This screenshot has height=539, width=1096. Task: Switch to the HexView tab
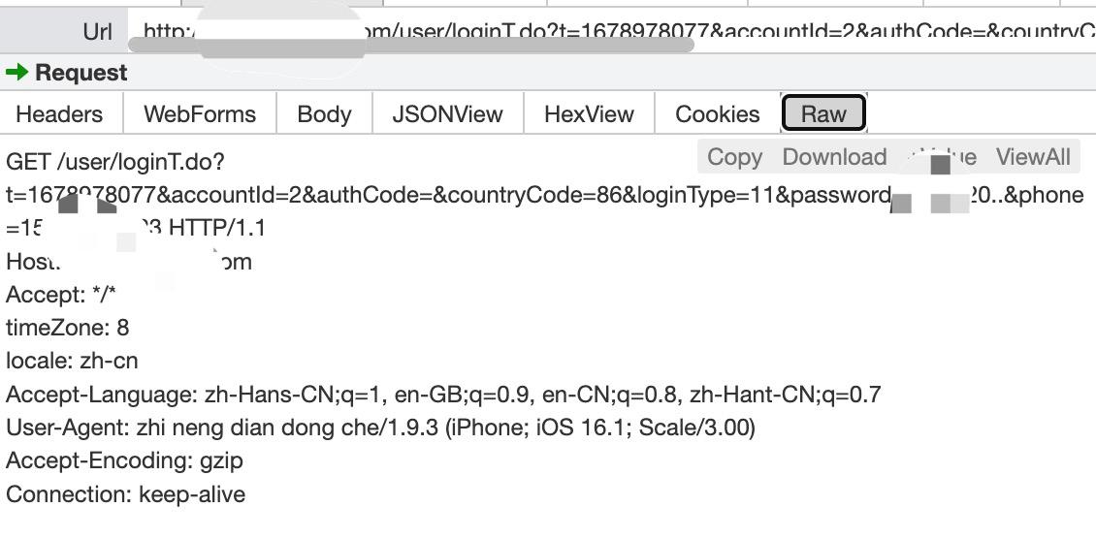pyautogui.click(x=589, y=114)
